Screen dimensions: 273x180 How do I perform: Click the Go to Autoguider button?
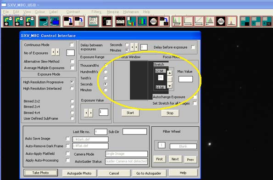(x=149, y=173)
